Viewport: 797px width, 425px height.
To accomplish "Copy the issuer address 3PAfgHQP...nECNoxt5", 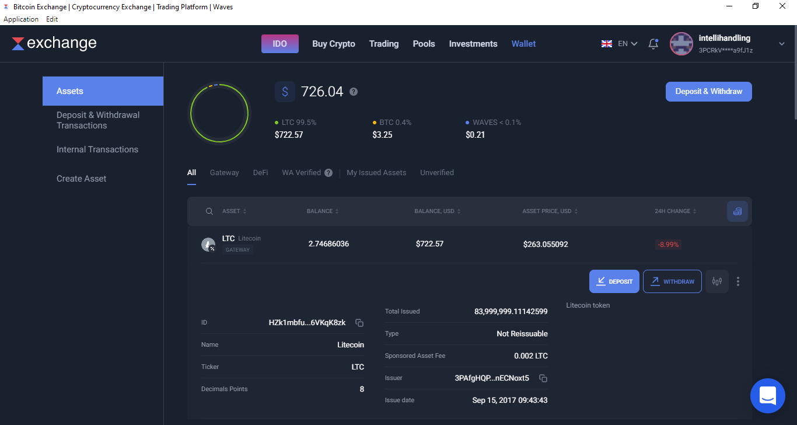I will (543, 378).
